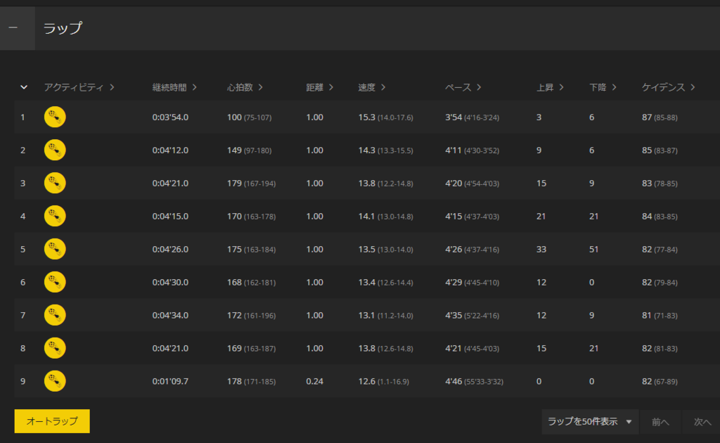Click ascent value 33 in lap 5
The width and height of the screenshot is (720, 443).
541,249
